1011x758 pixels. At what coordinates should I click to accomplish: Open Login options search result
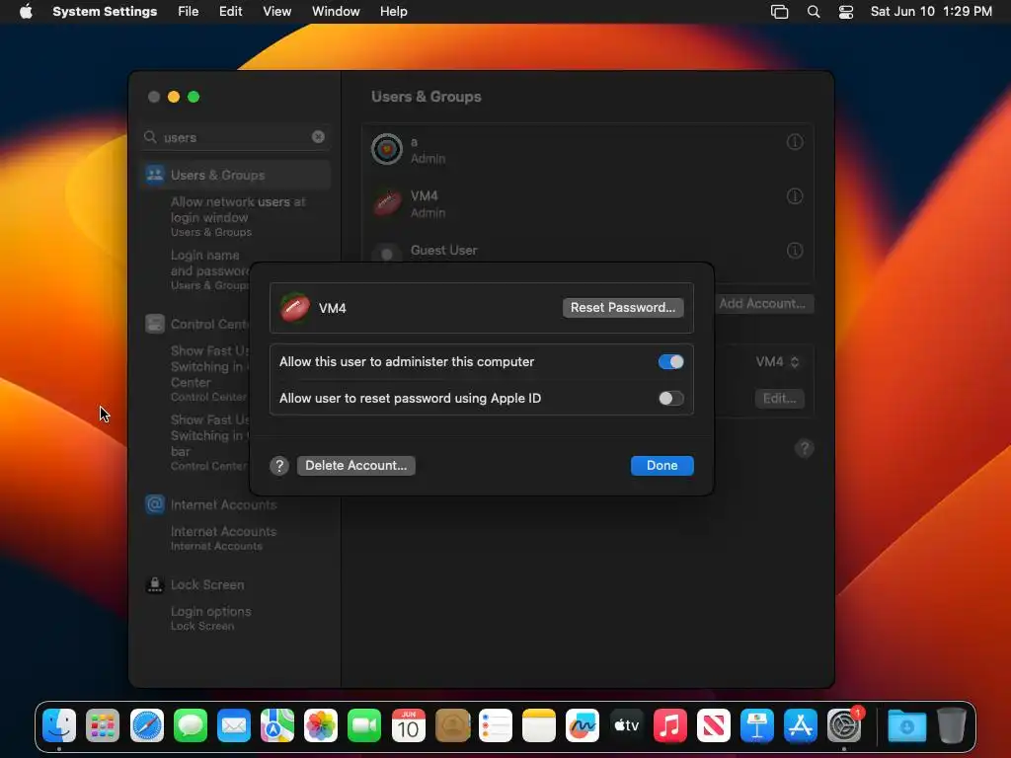tap(211, 618)
